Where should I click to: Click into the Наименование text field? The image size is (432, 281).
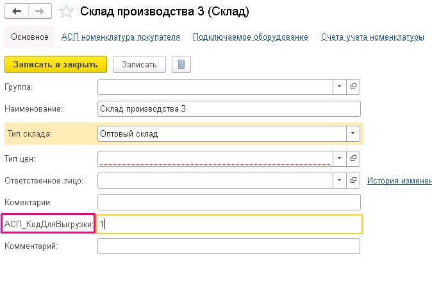228,109
